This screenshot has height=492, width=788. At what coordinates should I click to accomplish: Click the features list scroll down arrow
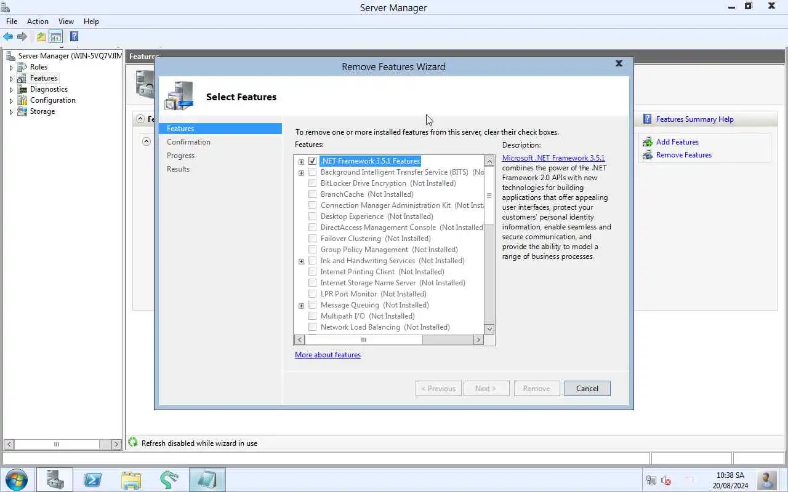click(x=489, y=329)
